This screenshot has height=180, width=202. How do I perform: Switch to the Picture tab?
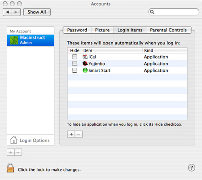102,30
